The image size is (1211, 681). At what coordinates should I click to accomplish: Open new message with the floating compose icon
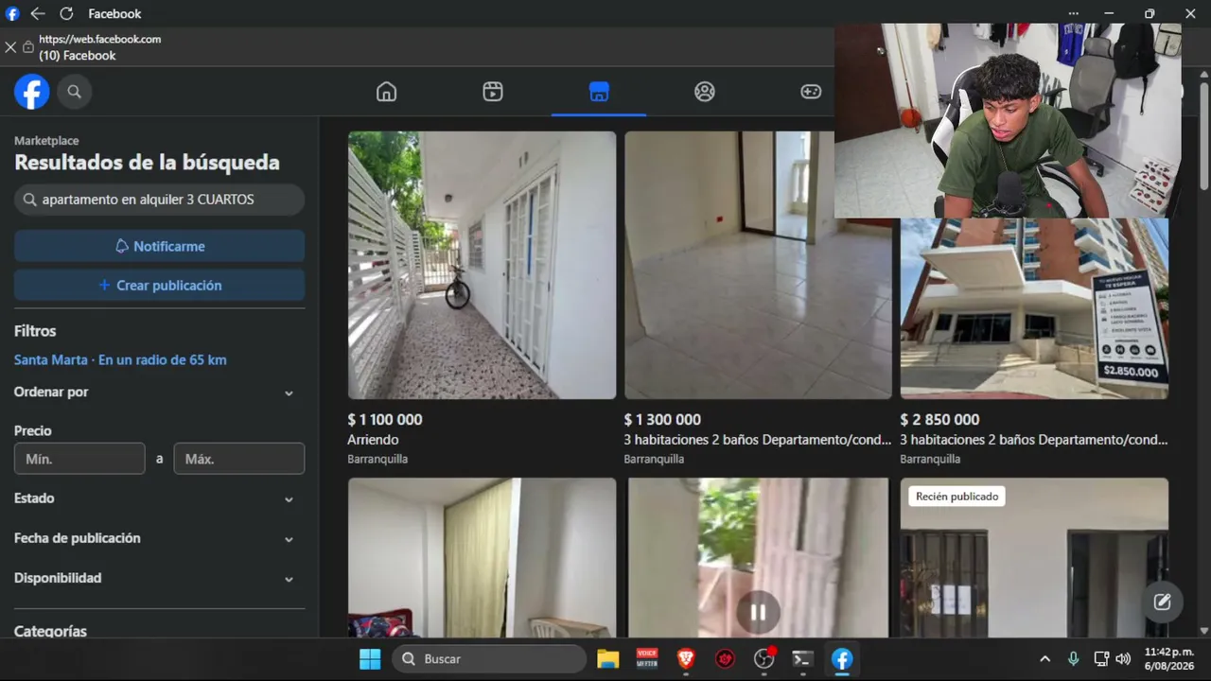click(1163, 602)
